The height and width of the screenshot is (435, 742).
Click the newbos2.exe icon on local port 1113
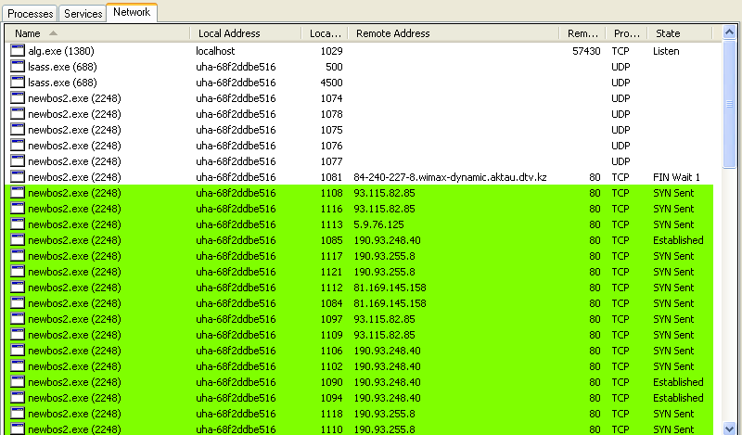(18, 224)
